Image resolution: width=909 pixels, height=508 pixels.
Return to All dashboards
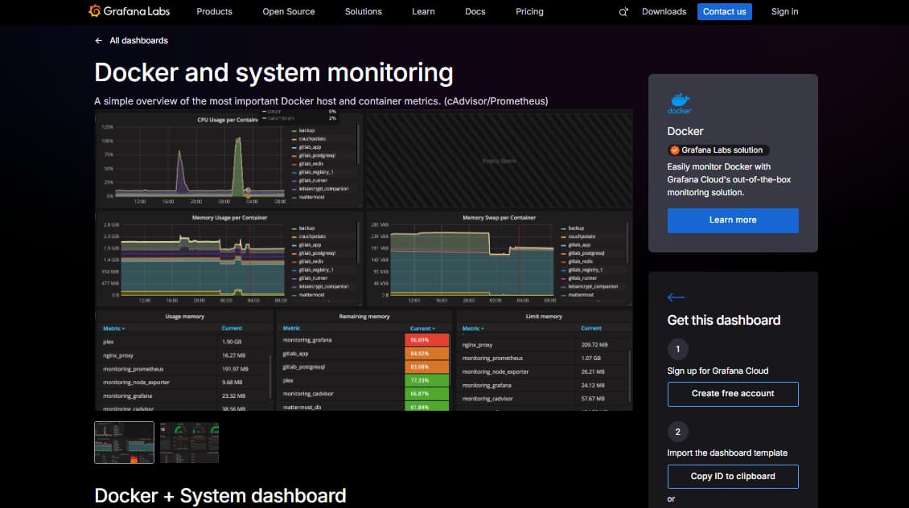[138, 40]
